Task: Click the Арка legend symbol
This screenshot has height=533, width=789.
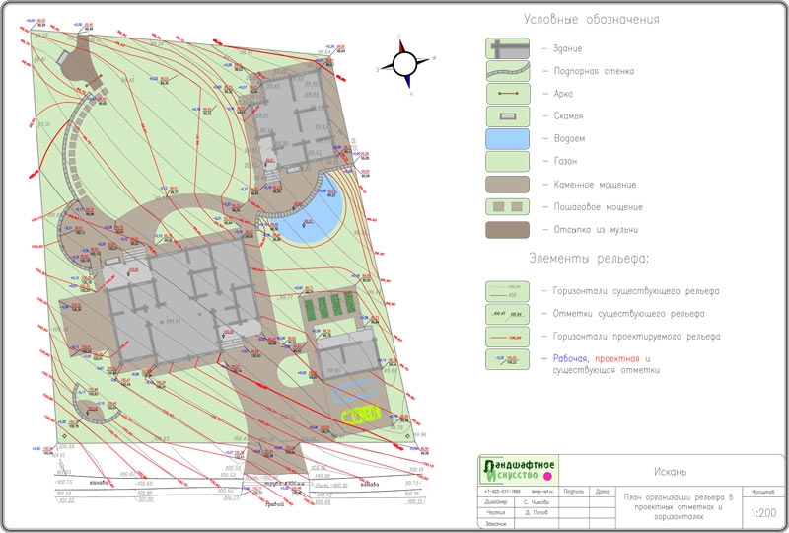Action: pyautogui.click(x=507, y=94)
